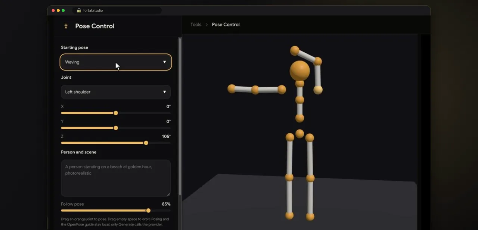Maximize the browser window with the green button
The width and height of the screenshot is (478, 230).
point(63,10)
